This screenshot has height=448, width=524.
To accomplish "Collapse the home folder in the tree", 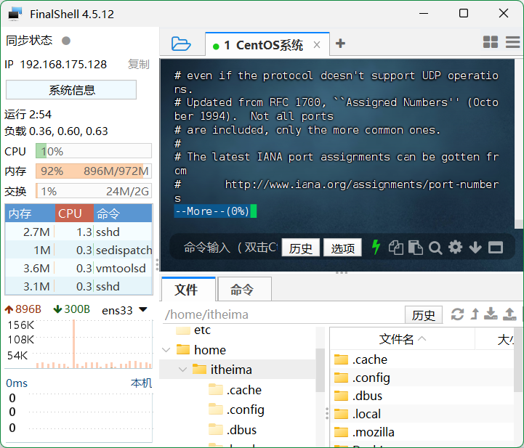I will [166, 350].
